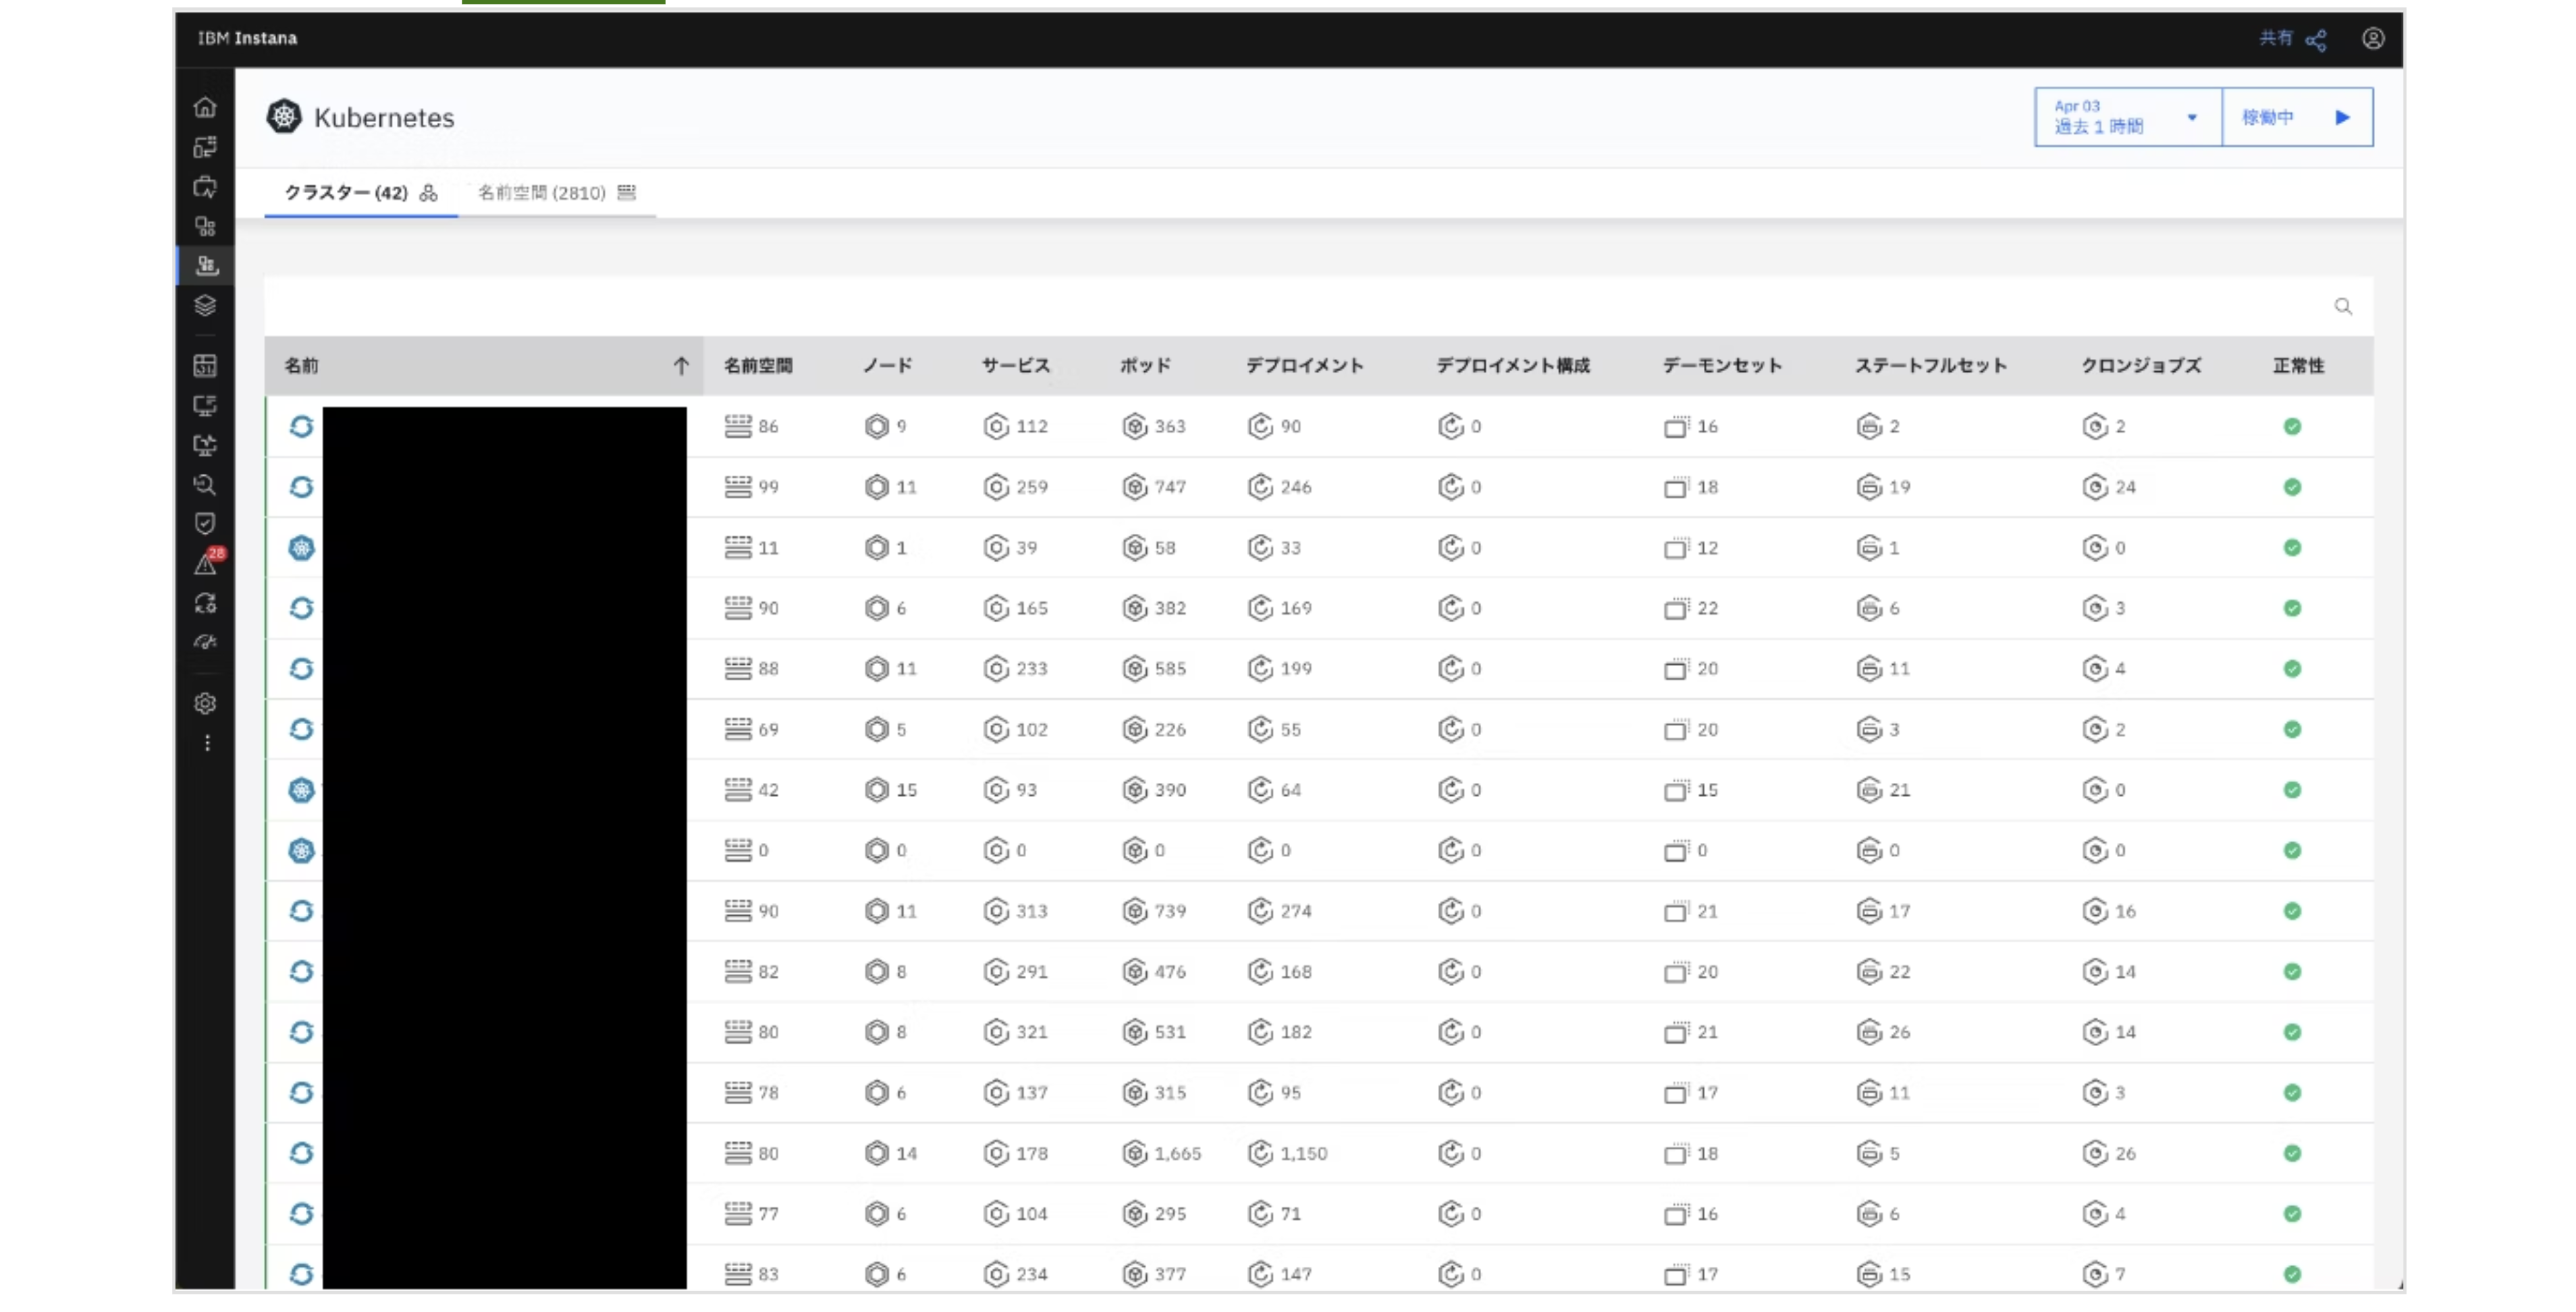The width and height of the screenshot is (2576, 1312).
Task: Sort by the 正常性 column header
Action: [x=2298, y=366]
